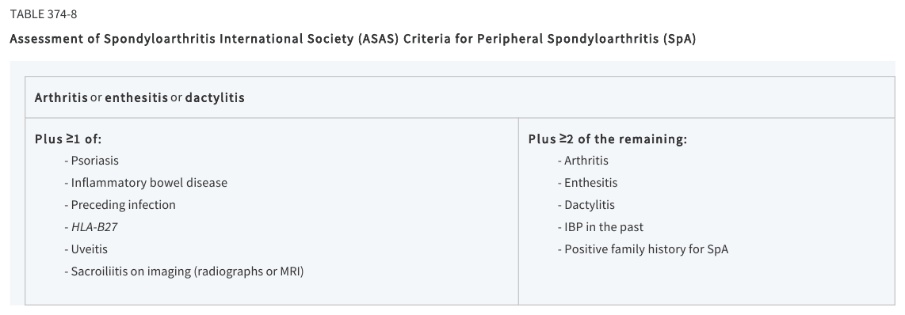This screenshot has width=905, height=315.
Task: Click dactylitis in the header row
Action: (215, 97)
